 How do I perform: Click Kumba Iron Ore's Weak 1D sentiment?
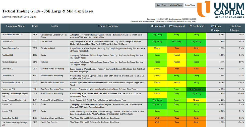pyautogui.click(x=157, y=118)
